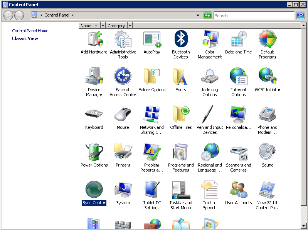
Task: Open Offline Files
Action: (181, 118)
